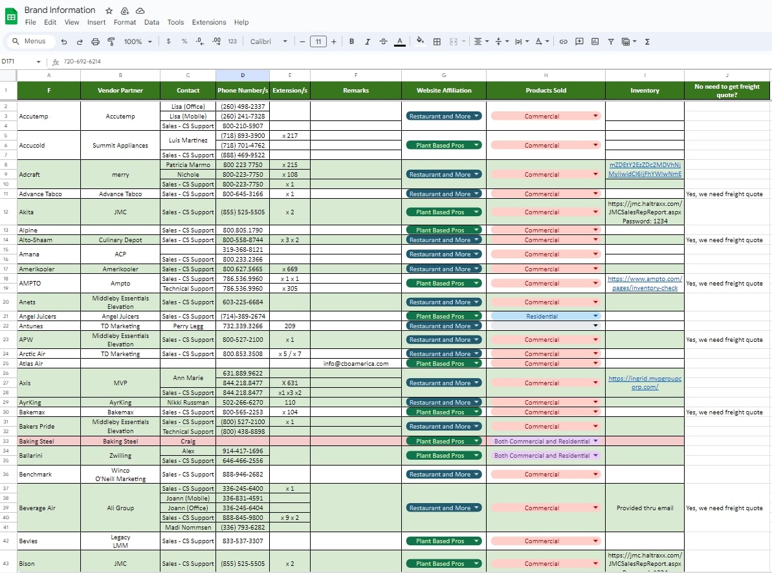The image size is (772, 573).
Task: Open Accutemp Website Affiliation dropdown chip
Action: [444, 117]
